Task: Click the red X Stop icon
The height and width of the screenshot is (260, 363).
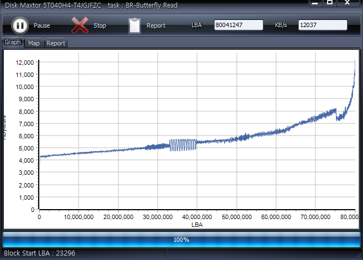Action: 80,25
